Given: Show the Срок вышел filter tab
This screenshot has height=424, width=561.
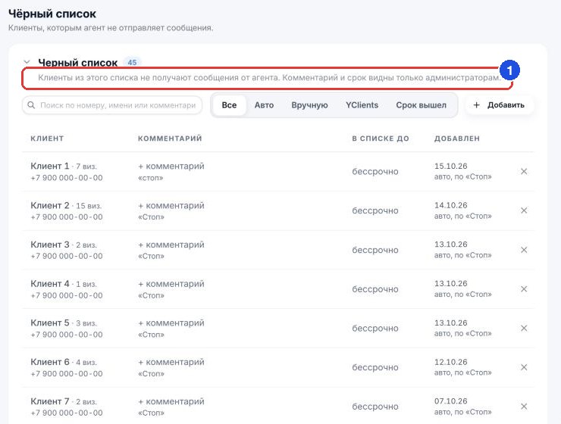Looking at the screenshot, I should 421,105.
